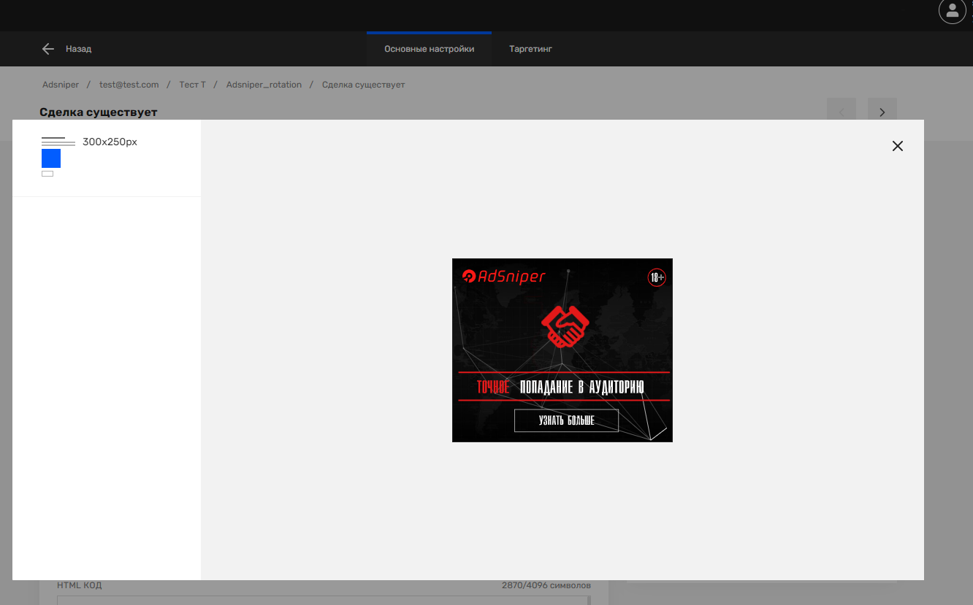Click the Сделка существует page heading
The image size is (973, 605).
[99, 112]
